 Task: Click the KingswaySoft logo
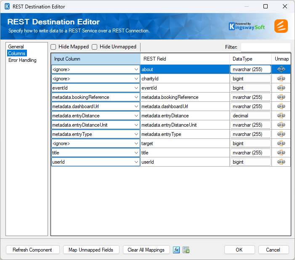click(247, 27)
